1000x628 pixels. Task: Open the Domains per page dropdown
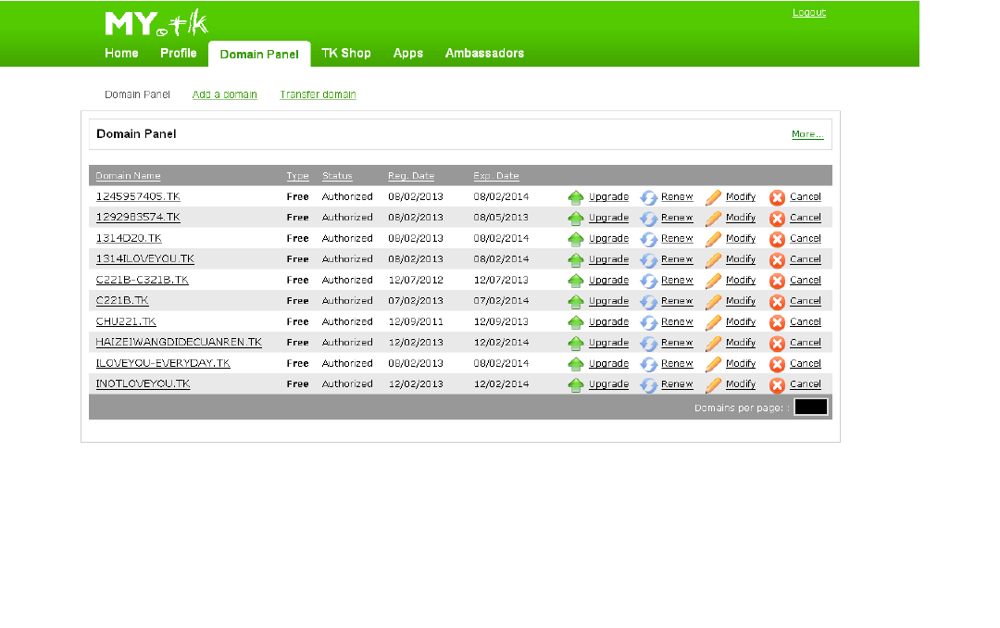point(810,407)
